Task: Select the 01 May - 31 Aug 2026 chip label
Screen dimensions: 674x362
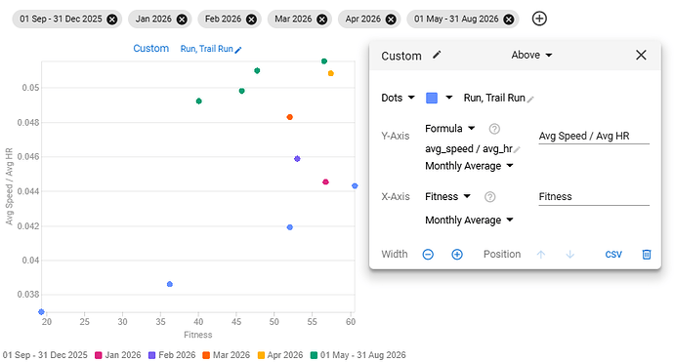Action: point(456,20)
